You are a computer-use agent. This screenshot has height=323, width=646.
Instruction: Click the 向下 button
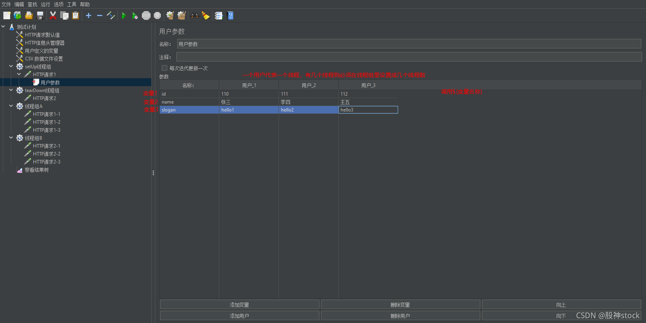561,315
